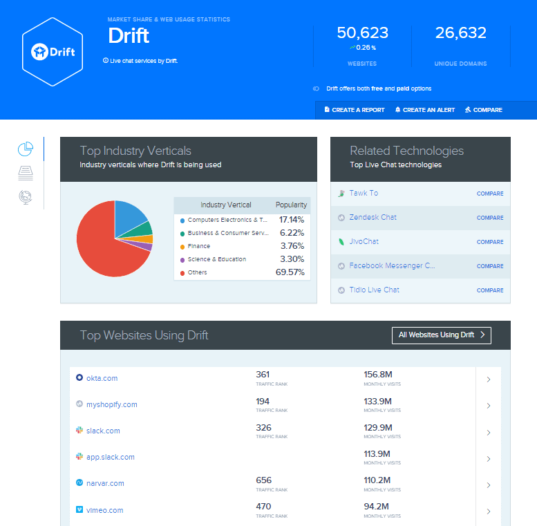Expand the okta.com row chevron
Screen dimensions: 537x526
[489, 379]
